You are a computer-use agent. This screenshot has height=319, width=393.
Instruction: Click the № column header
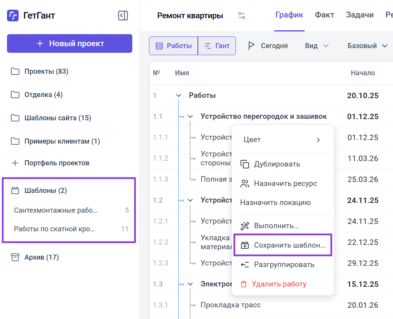[156, 73]
